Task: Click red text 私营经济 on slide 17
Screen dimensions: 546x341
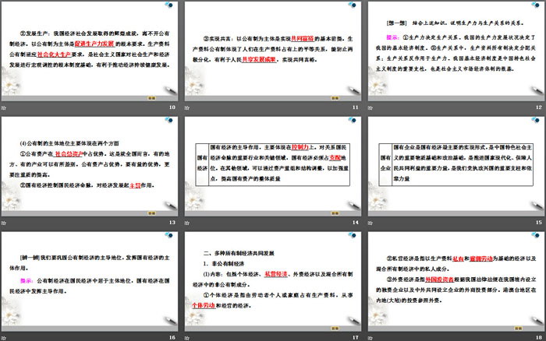Action: [276, 274]
